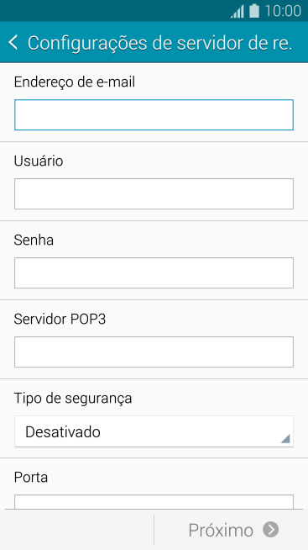Tap the Próximo arrow circle icon
The width and height of the screenshot is (308, 550).
click(270, 530)
